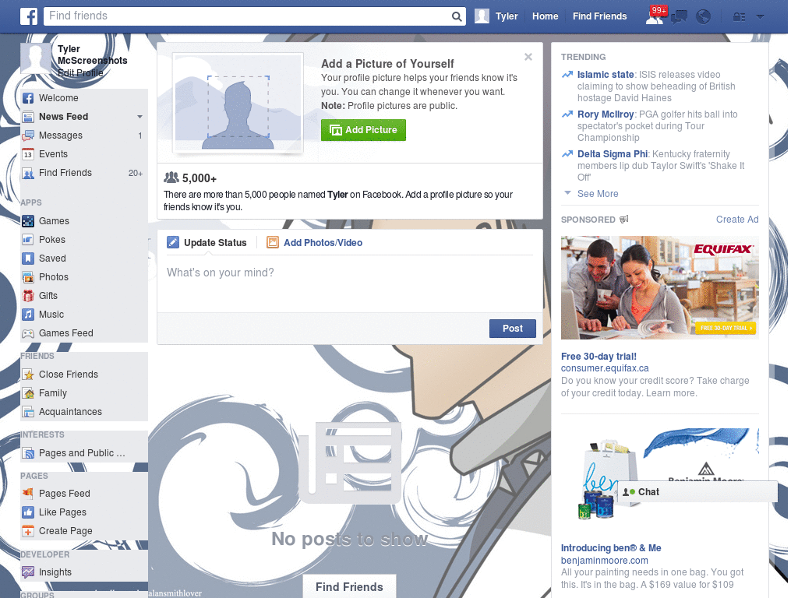798x598 pixels.
Task: Click the Equifax ad image
Action: pos(659,288)
